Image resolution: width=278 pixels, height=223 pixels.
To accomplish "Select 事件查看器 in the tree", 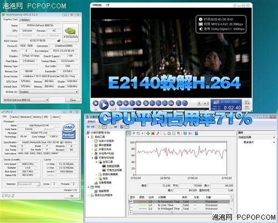I will (105, 145).
